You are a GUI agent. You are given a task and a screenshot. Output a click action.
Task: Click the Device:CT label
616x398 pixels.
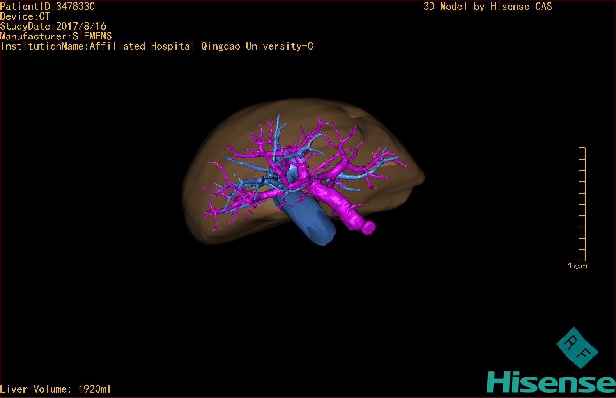[25, 16]
